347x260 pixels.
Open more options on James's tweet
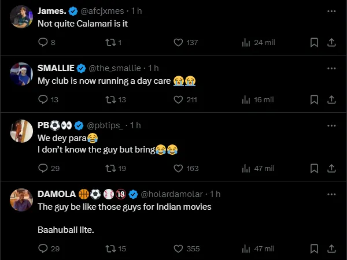tap(331, 11)
